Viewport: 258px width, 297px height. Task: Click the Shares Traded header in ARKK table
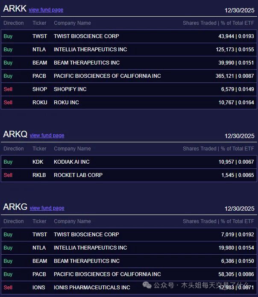pyautogui.click(x=199, y=23)
